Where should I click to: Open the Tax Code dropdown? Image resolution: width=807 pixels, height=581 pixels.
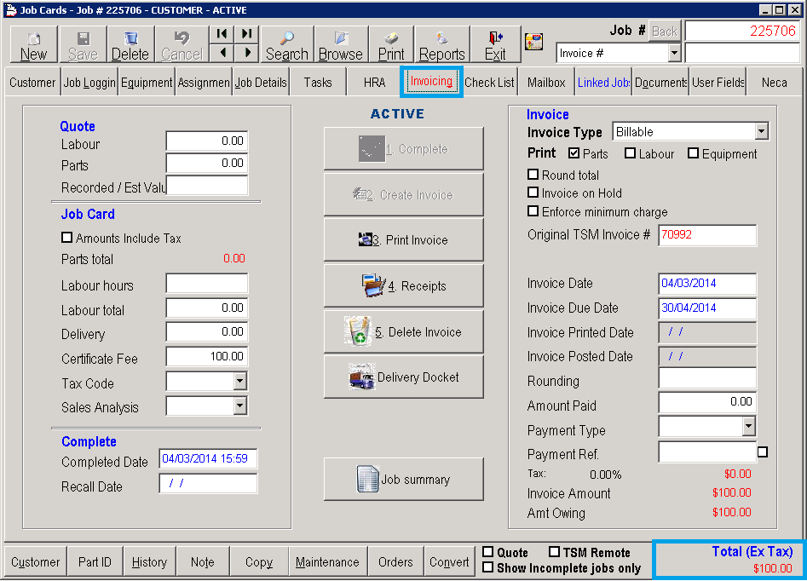click(239, 382)
